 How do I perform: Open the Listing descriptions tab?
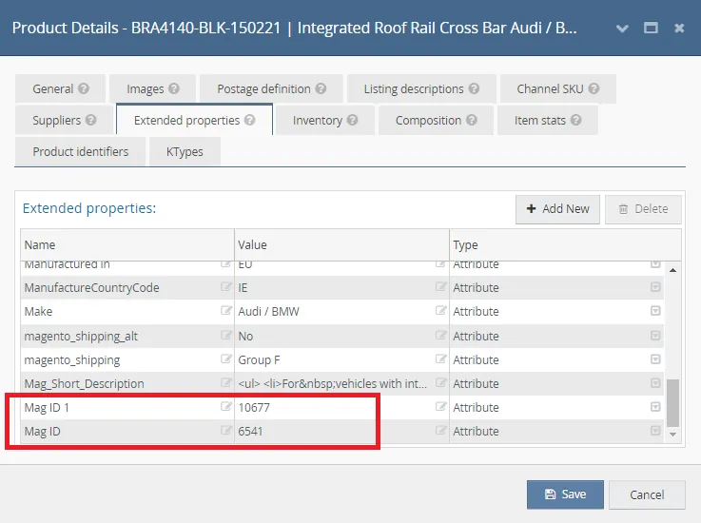[x=421, y=88]
